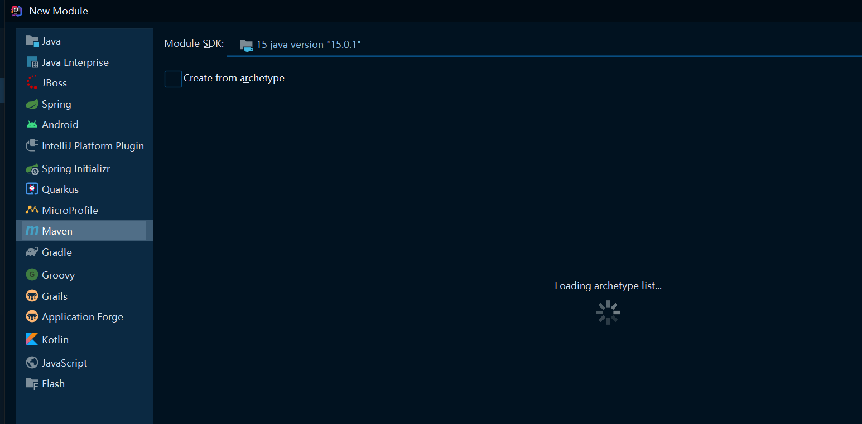Choose JBoss from the module list
Viewport: 862px width, 424px height.
85,82
